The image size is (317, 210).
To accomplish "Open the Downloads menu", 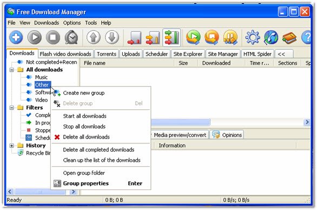I will click(47, 23).
